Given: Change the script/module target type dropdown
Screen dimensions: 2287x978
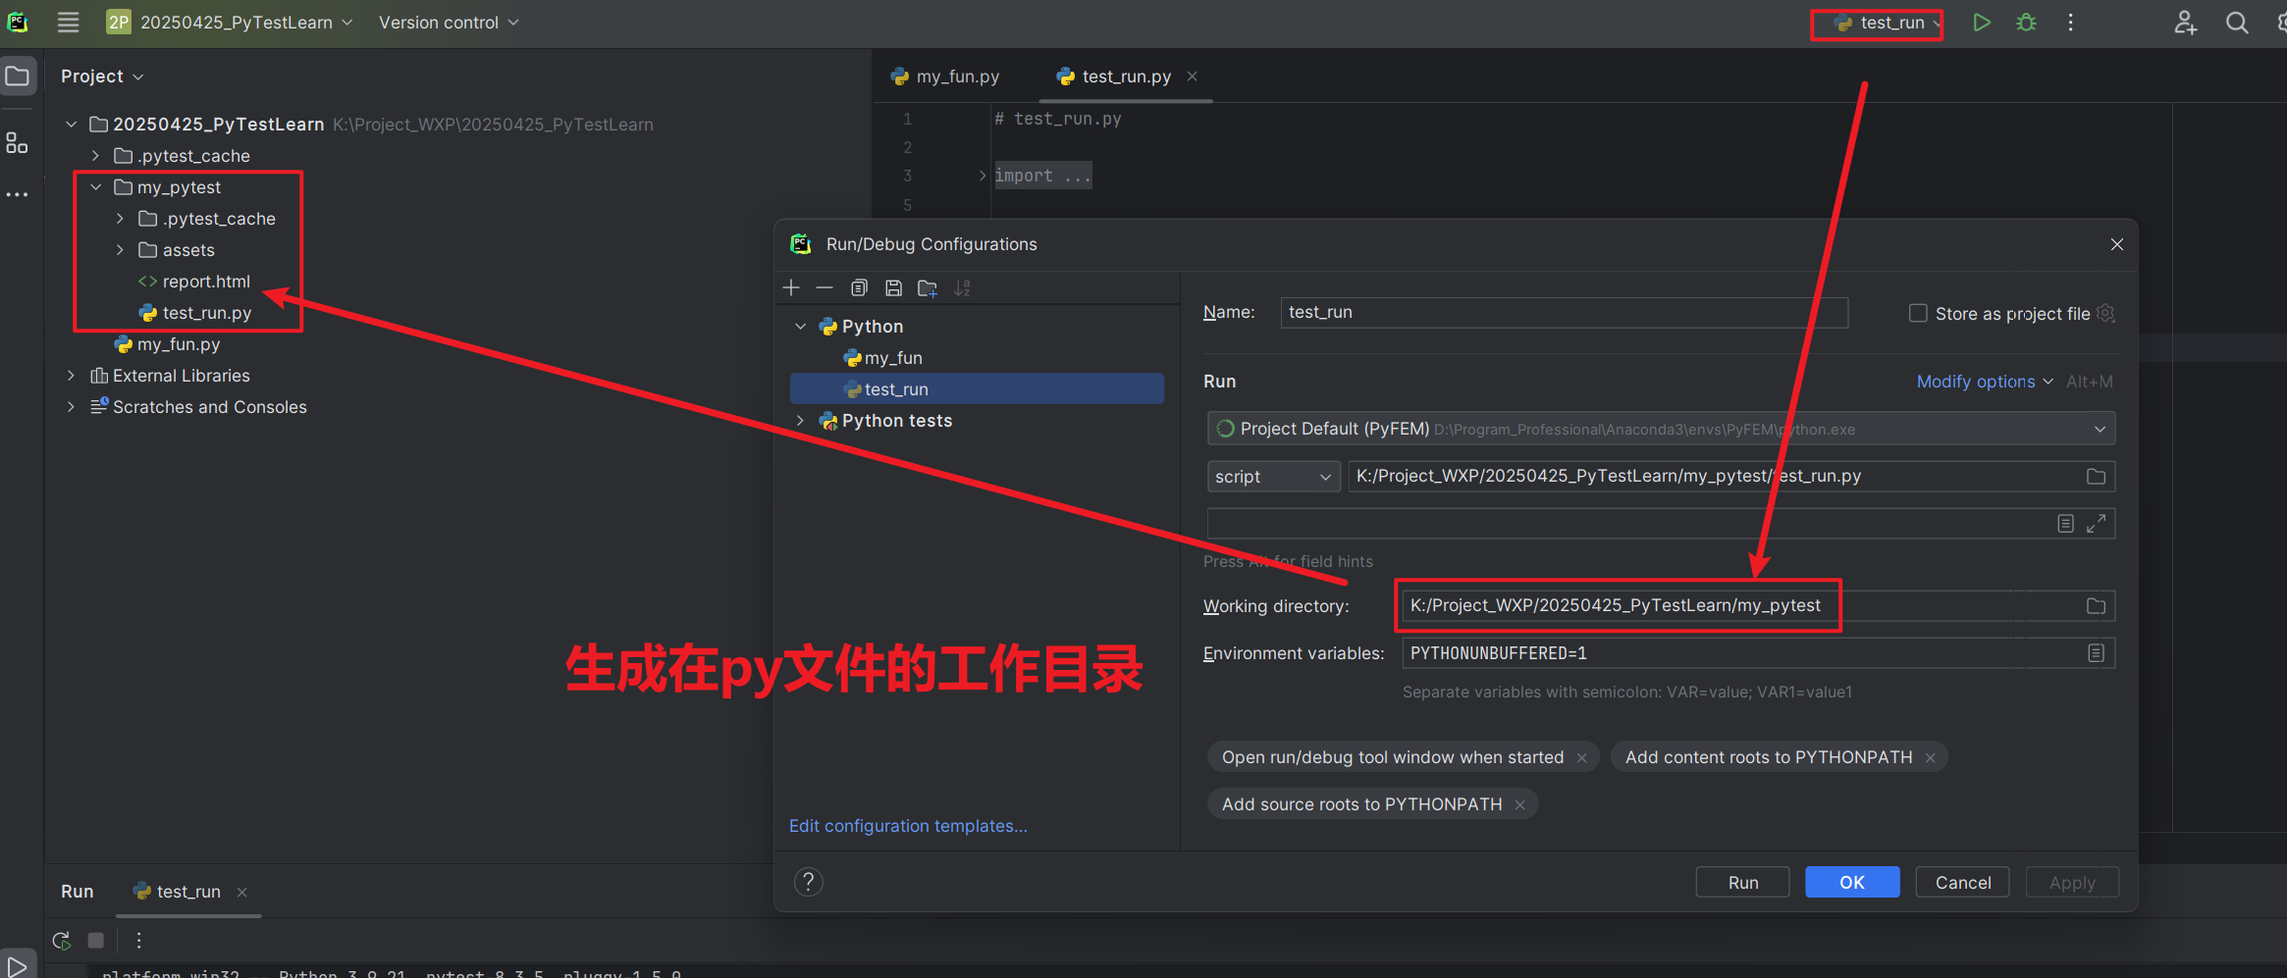Looking at the screenshot, I should coord(1273,477).
